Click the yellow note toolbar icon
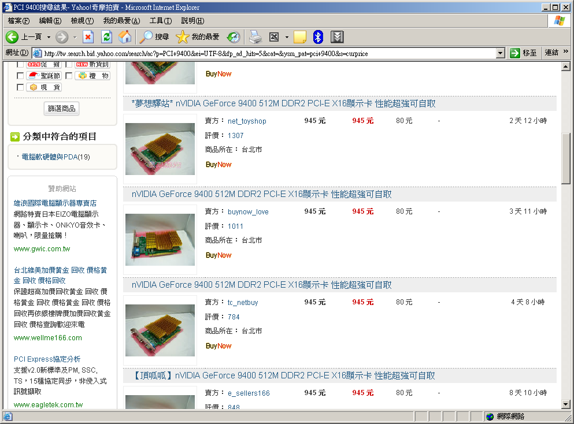574x424 pixels. (299, 37)
